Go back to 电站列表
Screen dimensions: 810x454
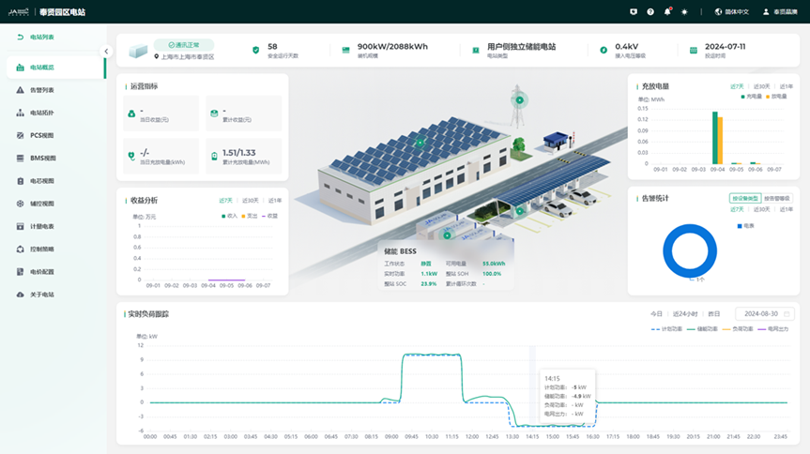coord(36,37)
